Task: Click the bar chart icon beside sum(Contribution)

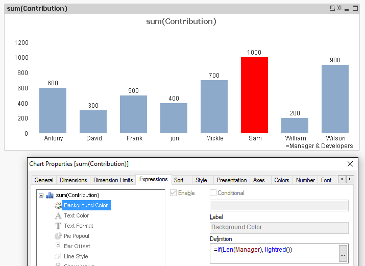Action: click(50, 195)
